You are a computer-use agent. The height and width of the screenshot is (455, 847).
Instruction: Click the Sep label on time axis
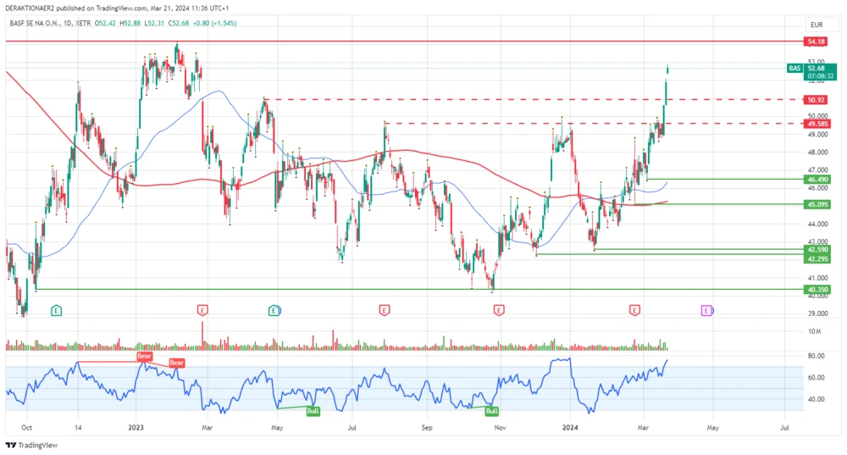427,428
